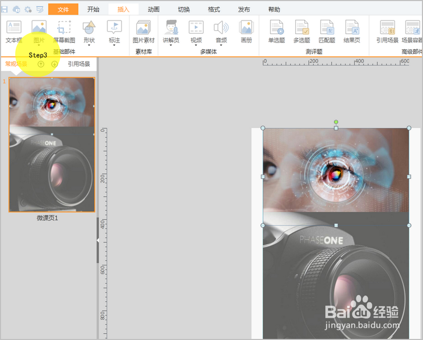Click the top-middle resize handle of the image
This screenshot has height=340, width=423.
[x=336, y=128]
